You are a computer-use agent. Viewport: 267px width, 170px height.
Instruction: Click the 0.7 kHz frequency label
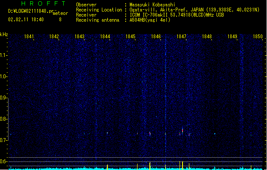[3, 140]
